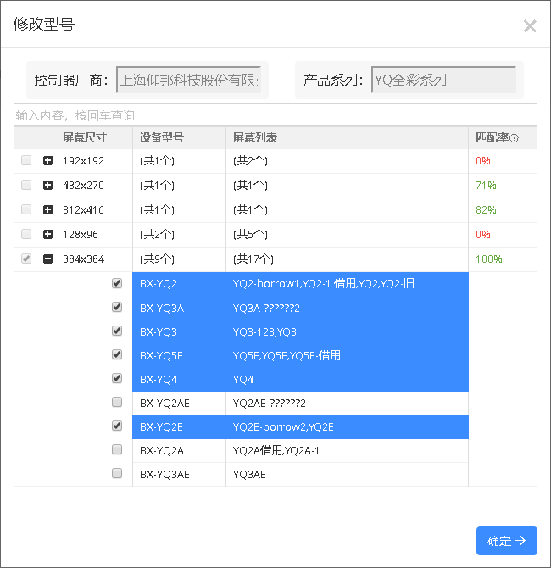Check the BX-YQ2AE checkbox
Screen dimensions: 551x568
117,402
